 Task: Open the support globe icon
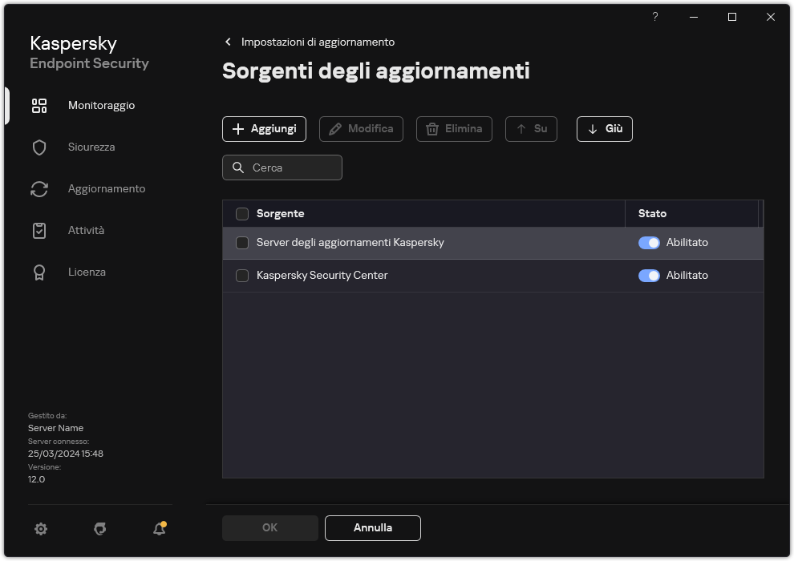click(99, 529)
